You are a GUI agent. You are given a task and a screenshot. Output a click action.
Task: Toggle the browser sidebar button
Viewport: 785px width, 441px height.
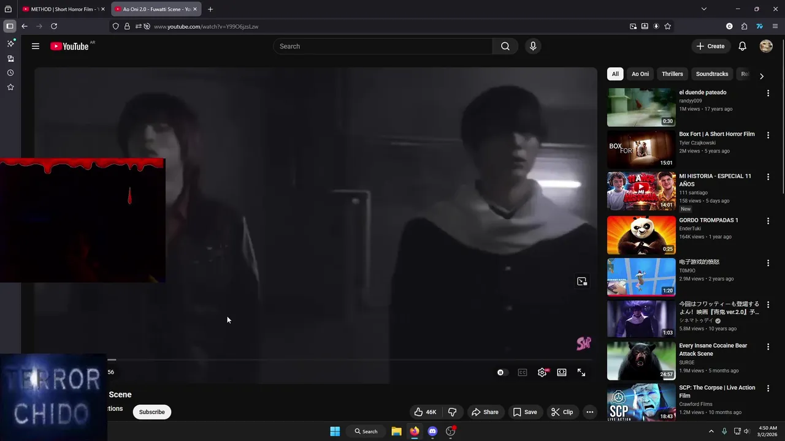pos(9,26)
